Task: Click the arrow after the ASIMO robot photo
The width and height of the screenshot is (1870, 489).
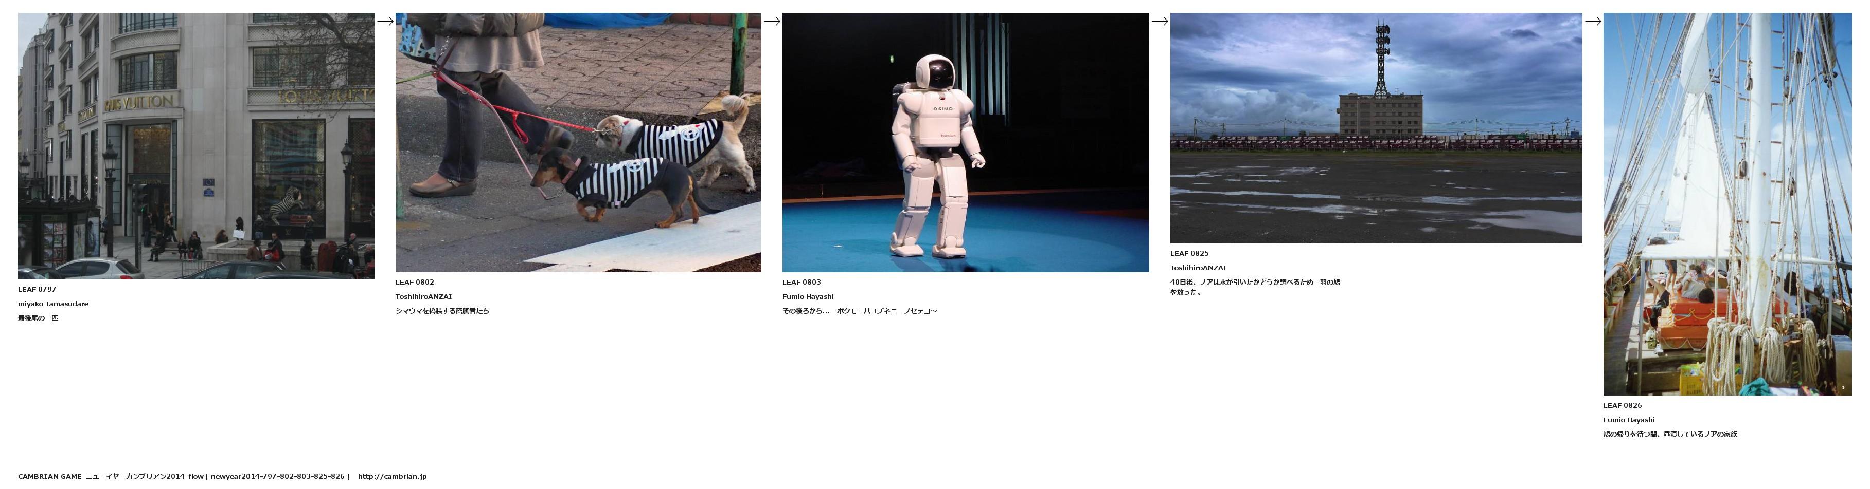Action: pos(1160,21)
